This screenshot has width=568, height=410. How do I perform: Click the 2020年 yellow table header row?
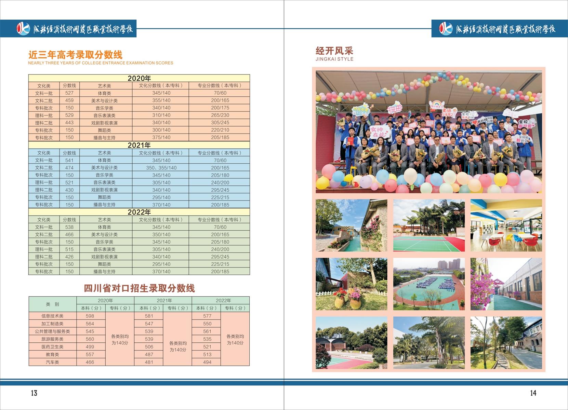139,78
